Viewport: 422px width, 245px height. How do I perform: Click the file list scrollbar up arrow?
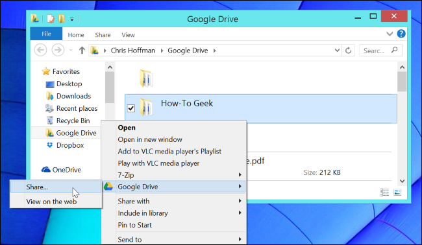pos(402,67)
